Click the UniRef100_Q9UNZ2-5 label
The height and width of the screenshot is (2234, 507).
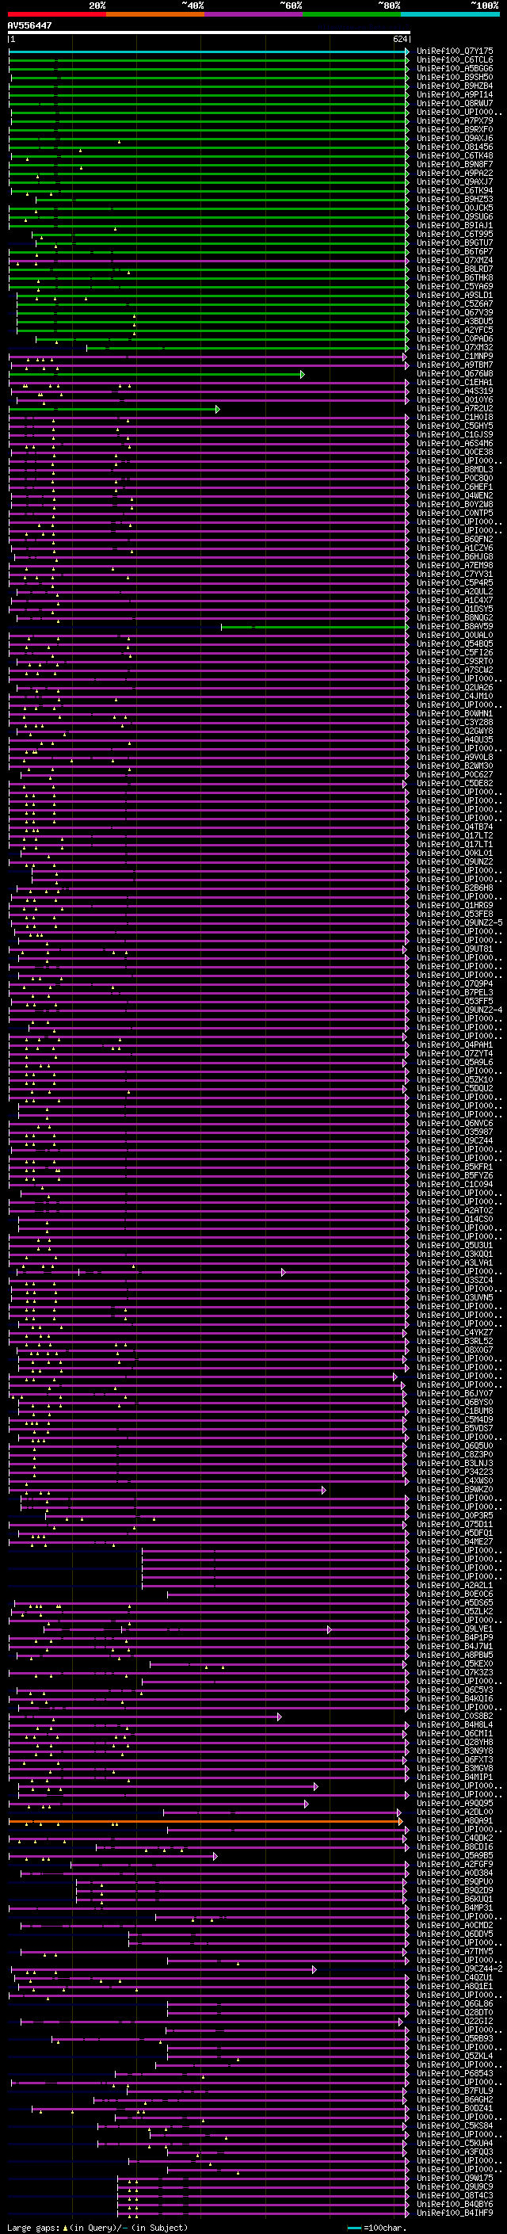point(459,922)
